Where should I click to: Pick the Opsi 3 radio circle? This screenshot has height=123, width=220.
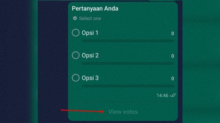pyautogui.click(x=76, y=78)
